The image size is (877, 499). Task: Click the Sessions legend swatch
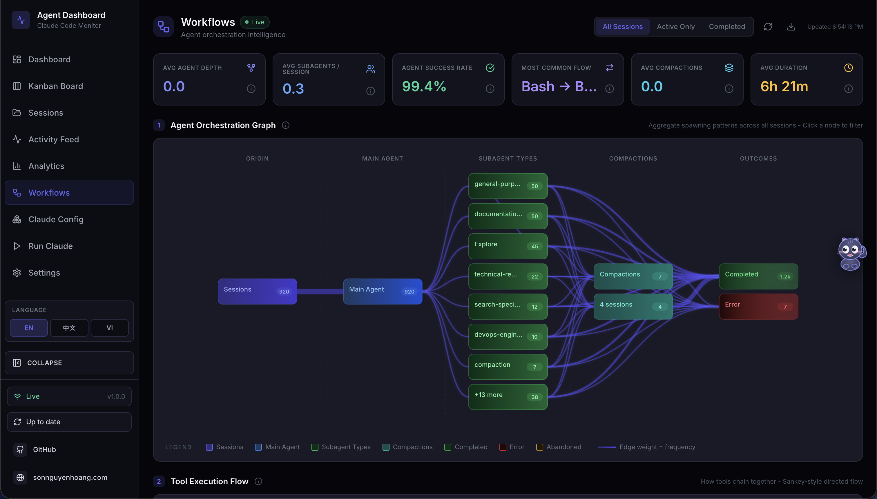tap(209, 447)
